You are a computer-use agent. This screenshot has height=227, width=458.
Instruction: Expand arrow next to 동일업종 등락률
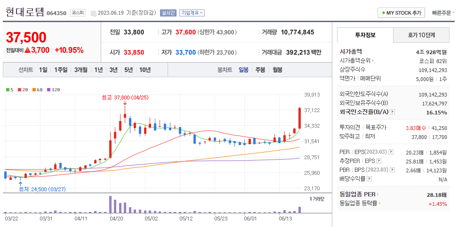(380, 203)
